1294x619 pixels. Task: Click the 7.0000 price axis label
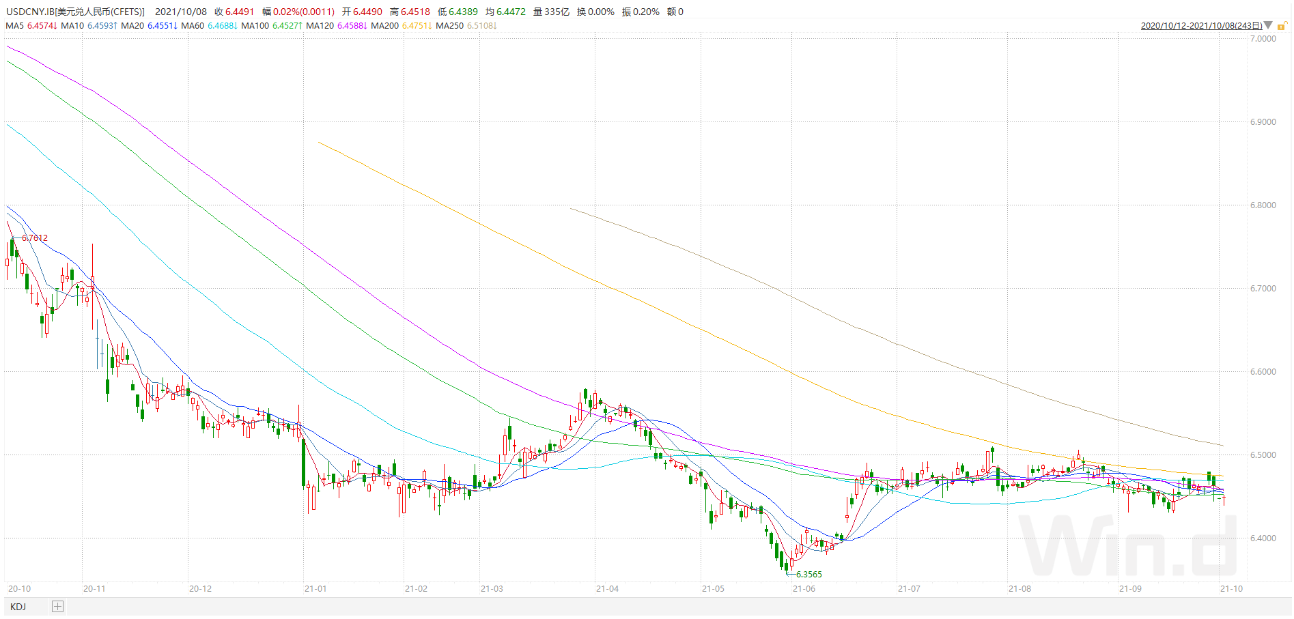pyautogui.click(x=1263, y=39)
